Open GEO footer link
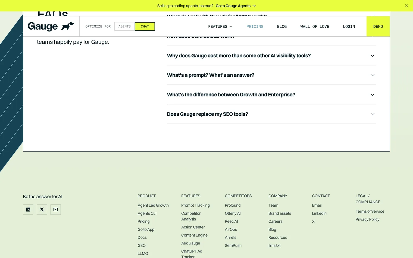Image resolution: width=413 pixels, height=258 pixels. pyautogui.click(x=142, y=246)
